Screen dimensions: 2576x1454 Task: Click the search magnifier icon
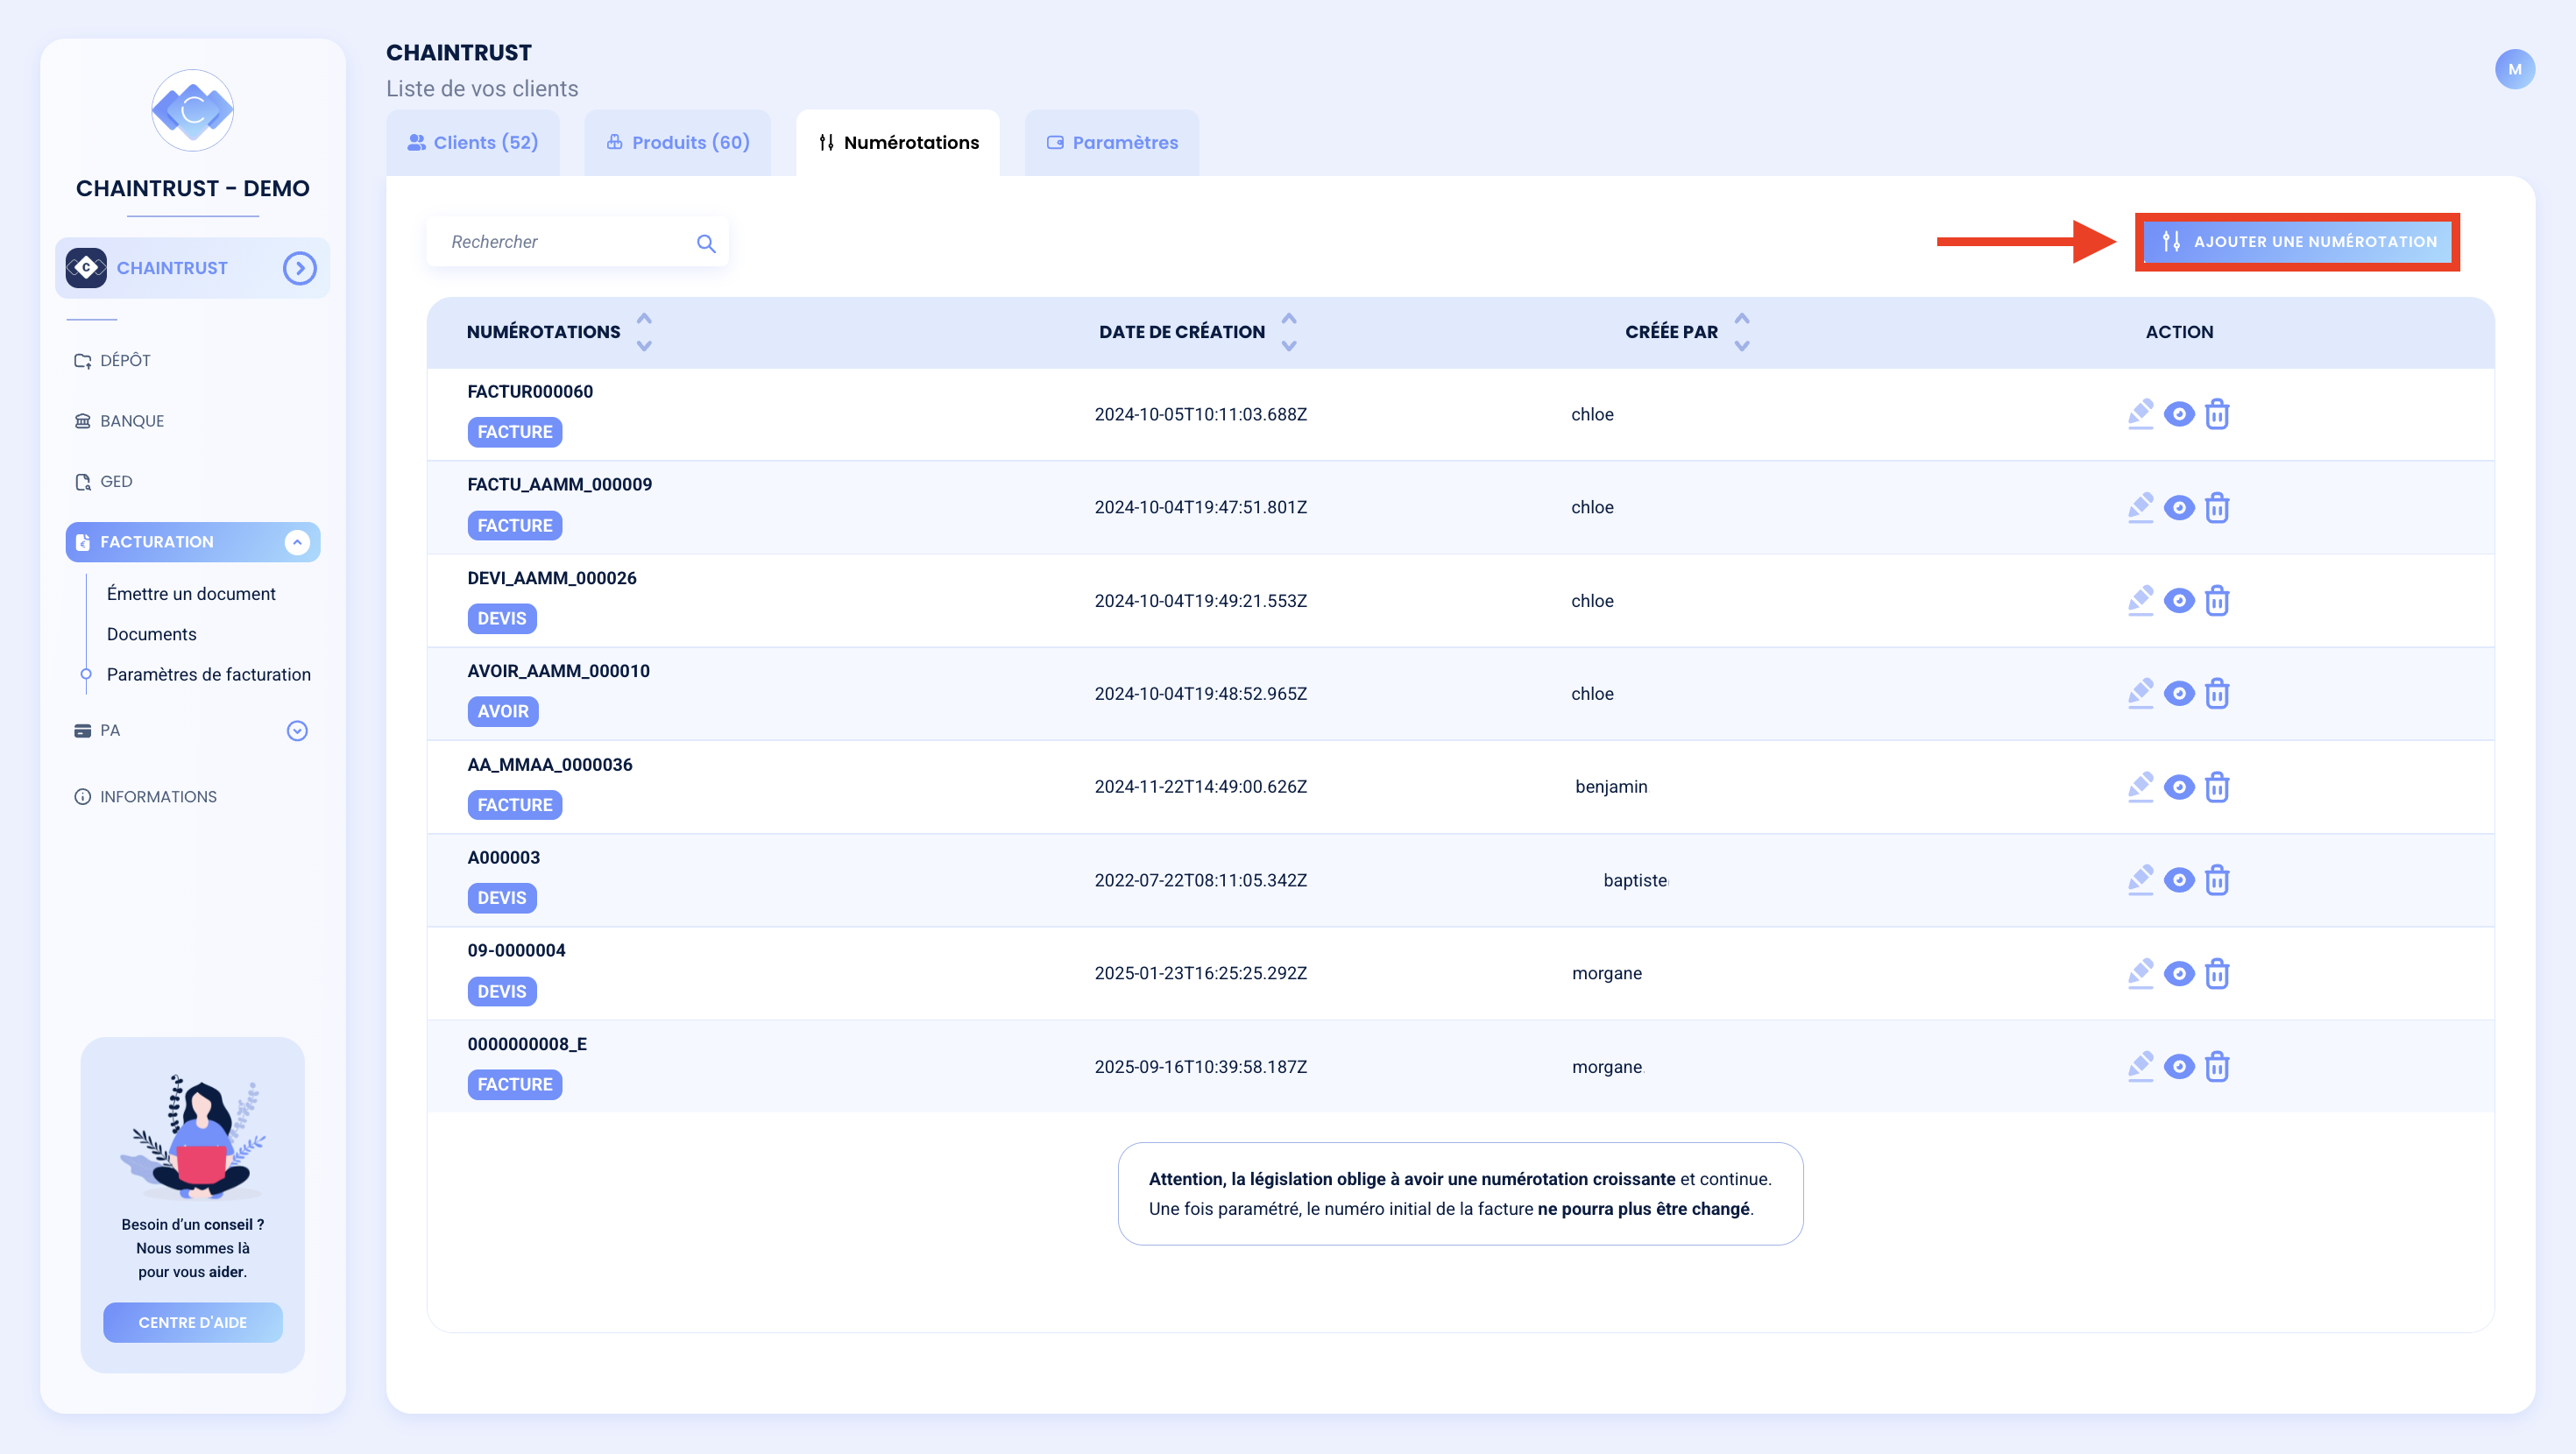[x=706, y=243]
